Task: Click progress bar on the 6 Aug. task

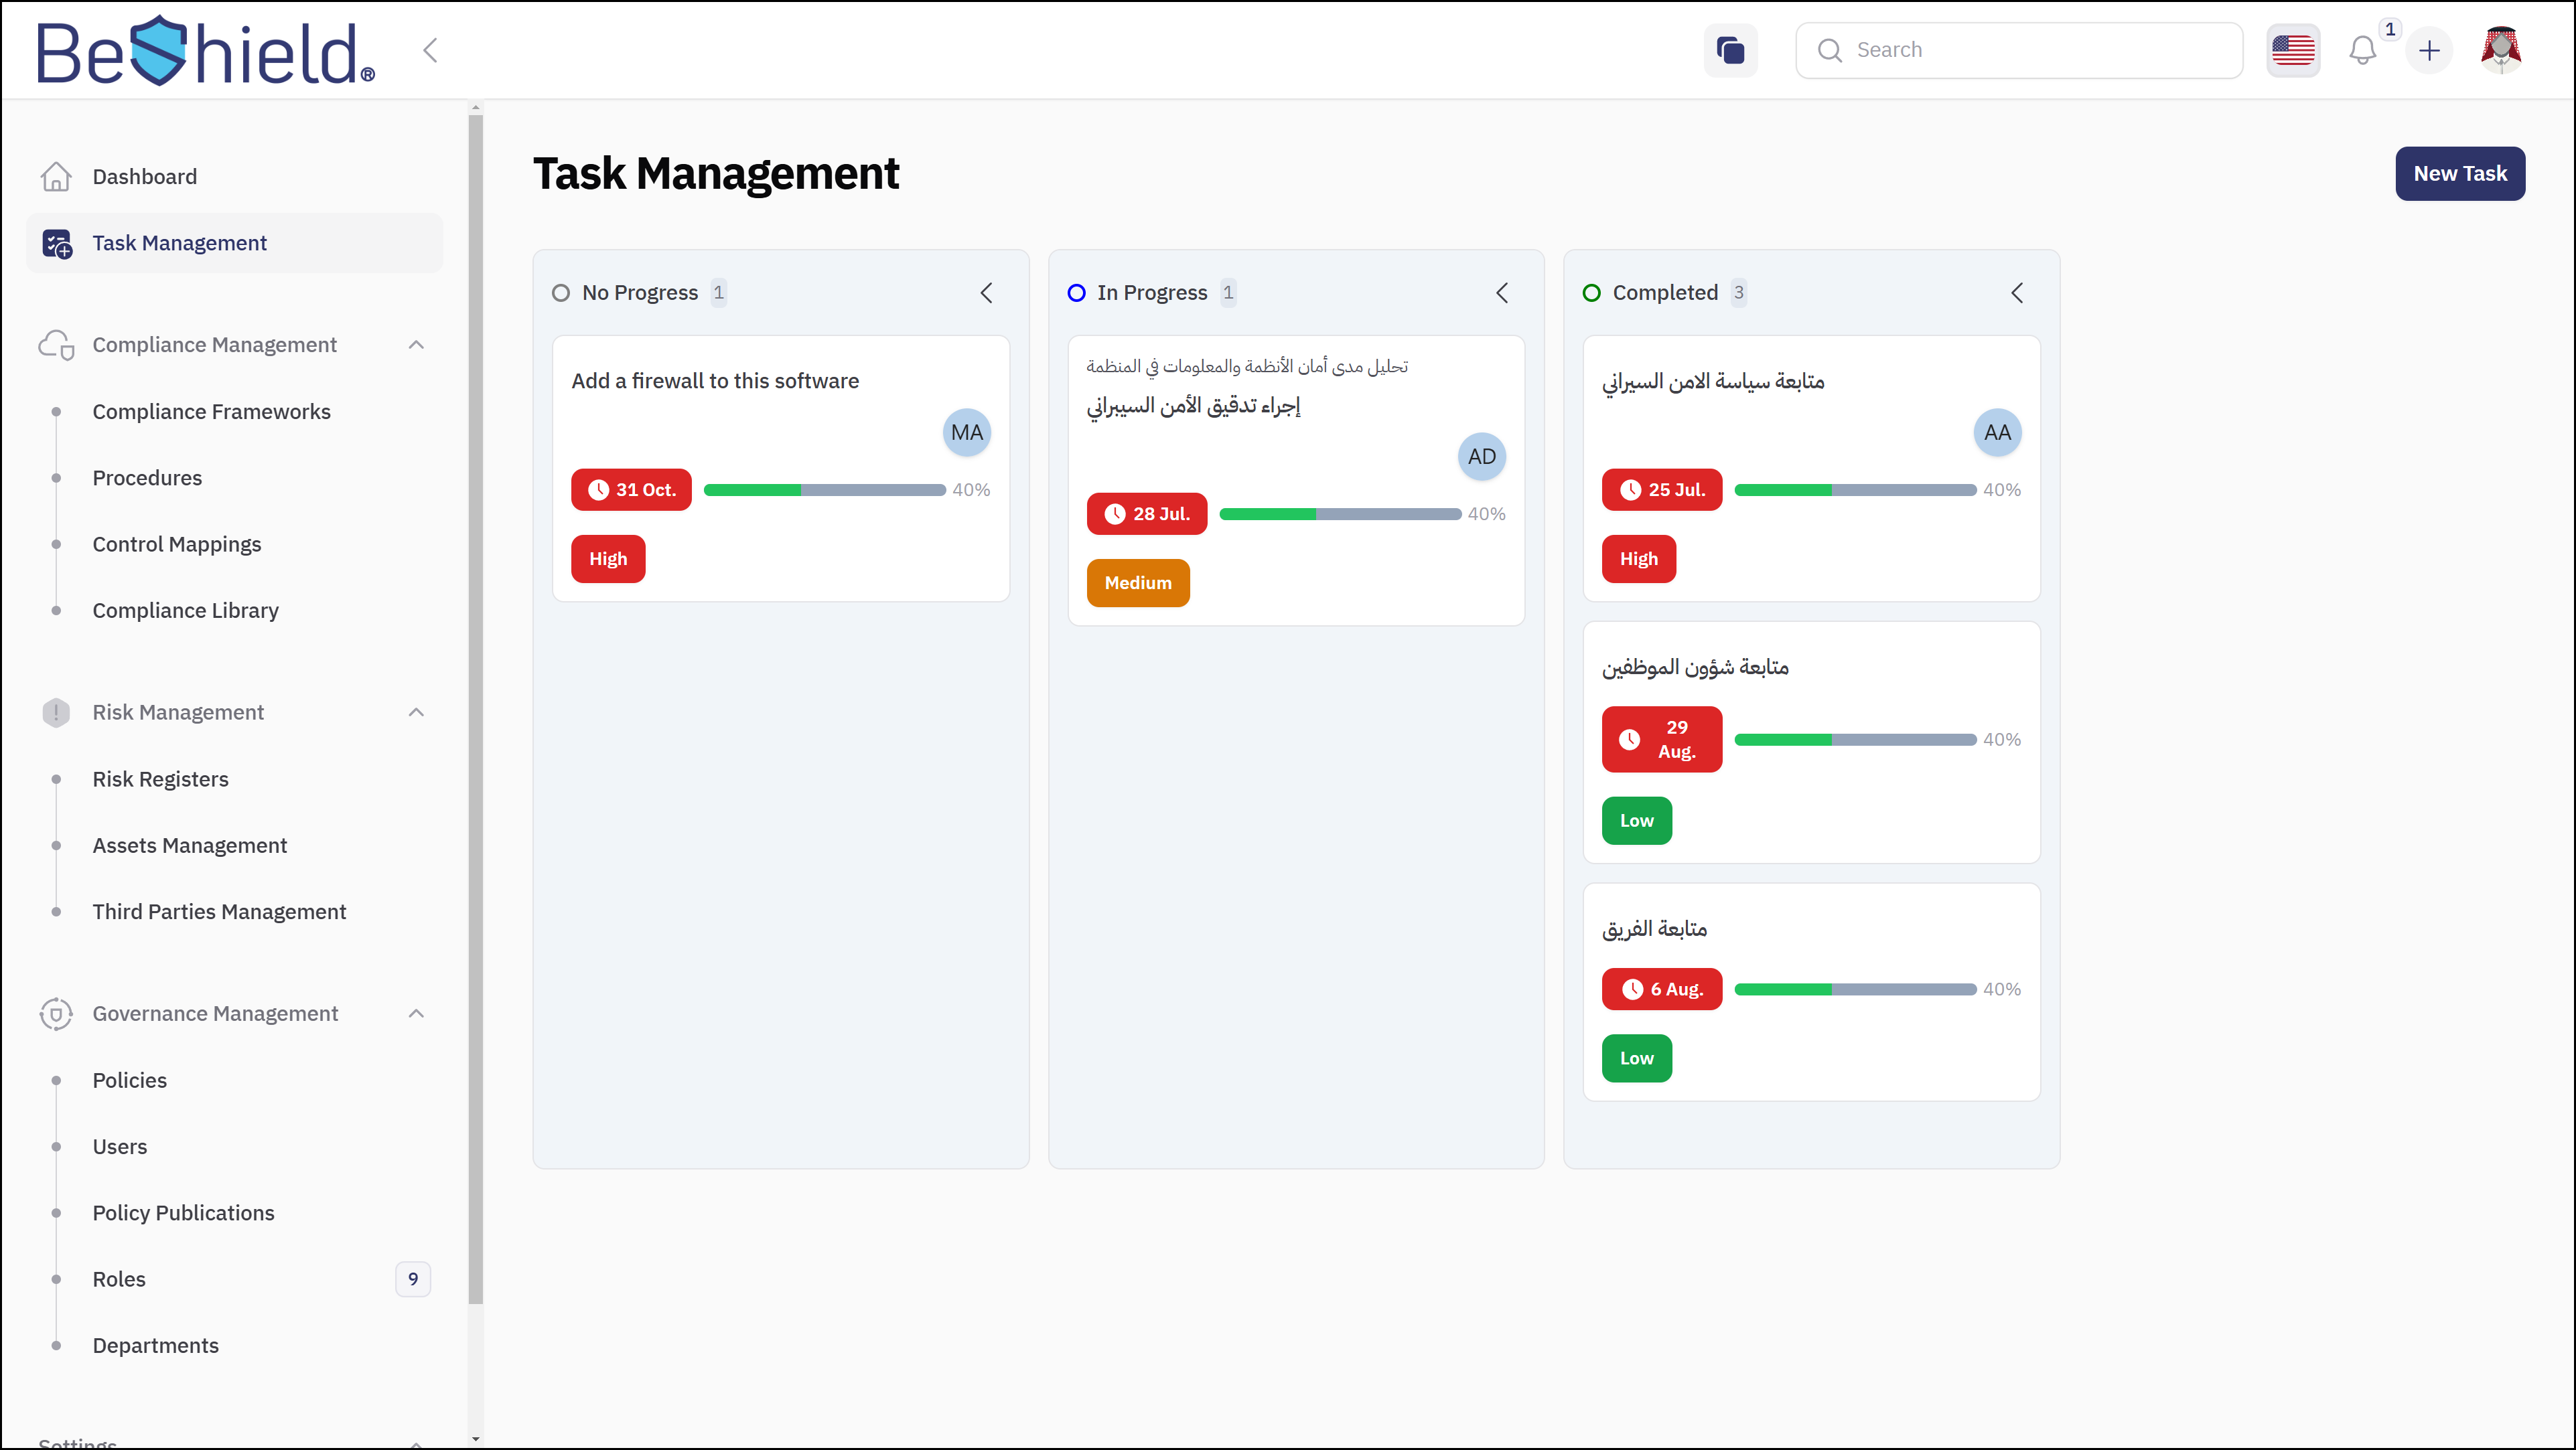Action: [x=1855, y=989]
